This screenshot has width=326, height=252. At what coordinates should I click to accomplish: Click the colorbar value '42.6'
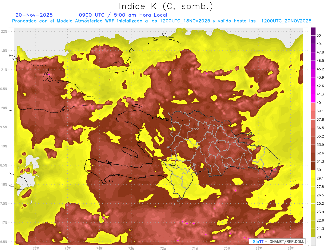pyautogui.click(x=320, y=86)
